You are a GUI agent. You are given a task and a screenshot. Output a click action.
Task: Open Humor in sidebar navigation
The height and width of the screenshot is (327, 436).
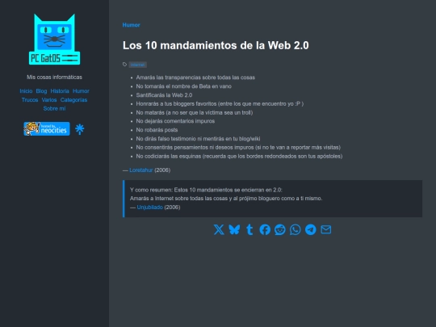81,91
